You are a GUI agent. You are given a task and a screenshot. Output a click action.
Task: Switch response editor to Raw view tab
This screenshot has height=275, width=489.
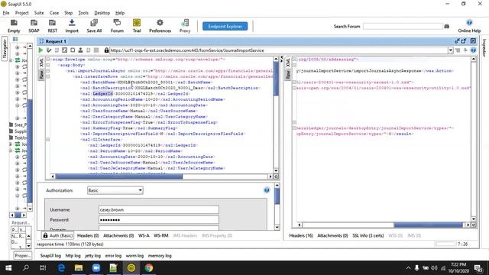[288, 74]
